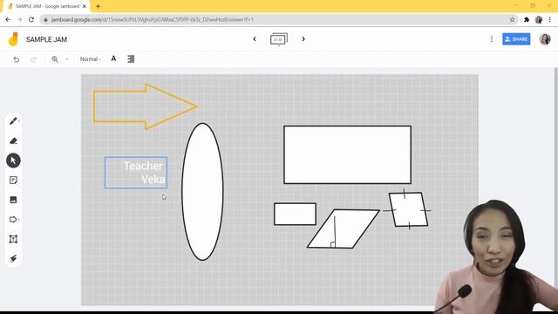558x314 pixels.
Task: Choose the Shape tool
Action: 13,219
